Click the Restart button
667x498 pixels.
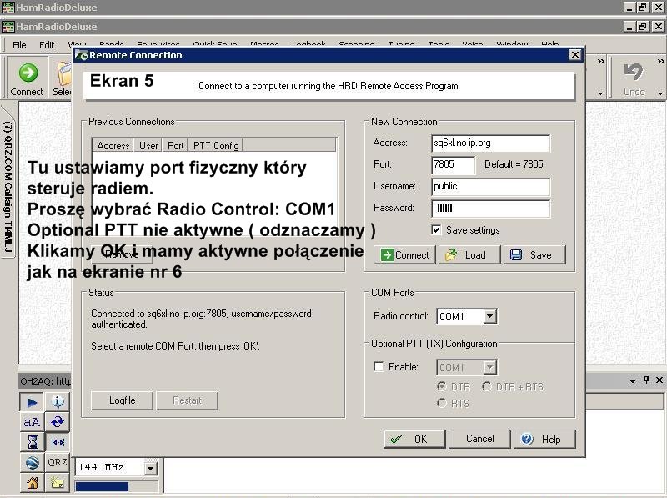click(x=187, y=400)
